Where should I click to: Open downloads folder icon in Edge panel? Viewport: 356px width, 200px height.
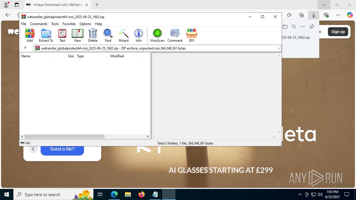click(x=285, y=27)
